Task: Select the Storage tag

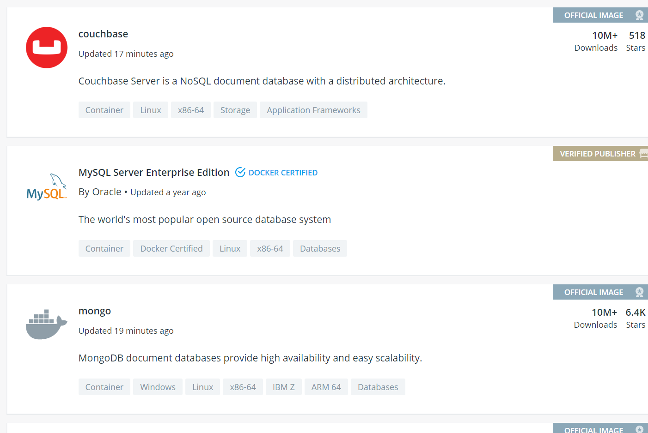Action: (x=235, y=110)
